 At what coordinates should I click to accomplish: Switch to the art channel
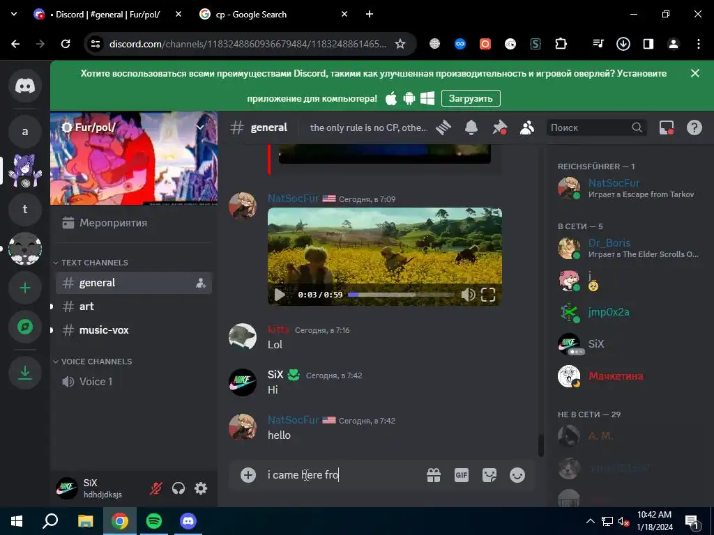(x=133, y=307)
